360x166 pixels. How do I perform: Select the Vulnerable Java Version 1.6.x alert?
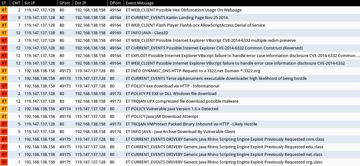coord(172,109)
